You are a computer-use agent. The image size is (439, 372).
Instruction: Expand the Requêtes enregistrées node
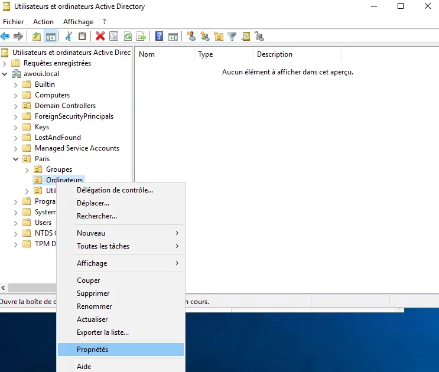pos(5,64)
